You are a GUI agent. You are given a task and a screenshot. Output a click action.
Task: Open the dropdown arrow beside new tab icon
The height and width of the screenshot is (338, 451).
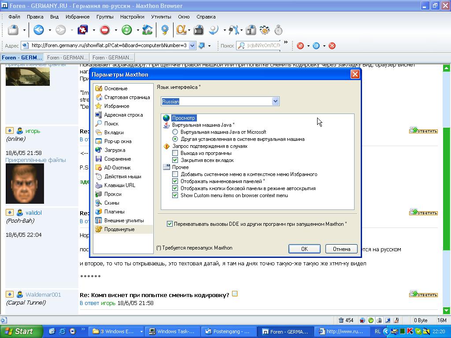(25, 30)
